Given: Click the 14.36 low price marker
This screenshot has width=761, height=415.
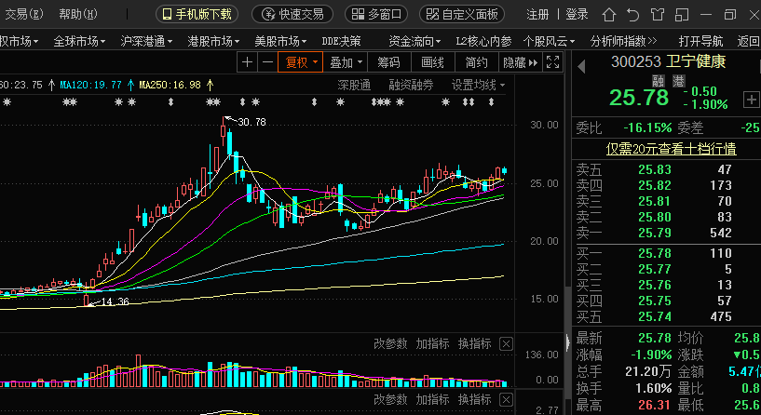Looking at the screenshot, I should click(115, 301).
